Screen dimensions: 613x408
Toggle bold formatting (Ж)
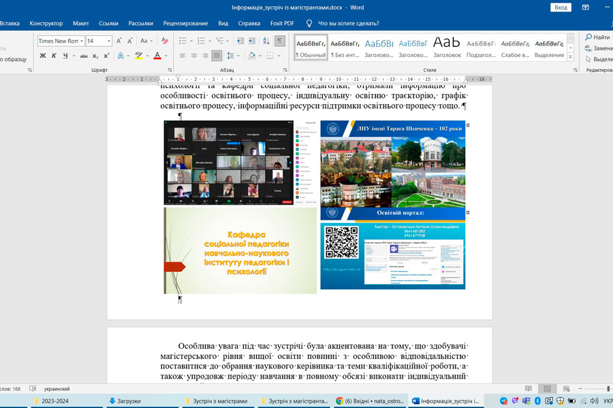click(x=42, y=56)
